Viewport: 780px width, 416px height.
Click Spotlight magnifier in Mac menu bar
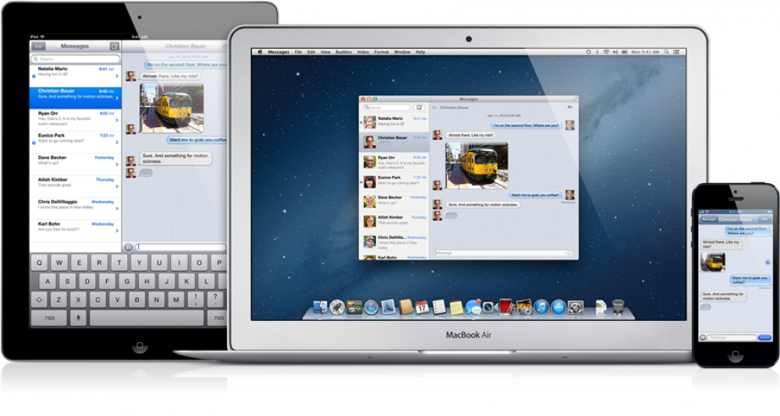click(667, 51)
